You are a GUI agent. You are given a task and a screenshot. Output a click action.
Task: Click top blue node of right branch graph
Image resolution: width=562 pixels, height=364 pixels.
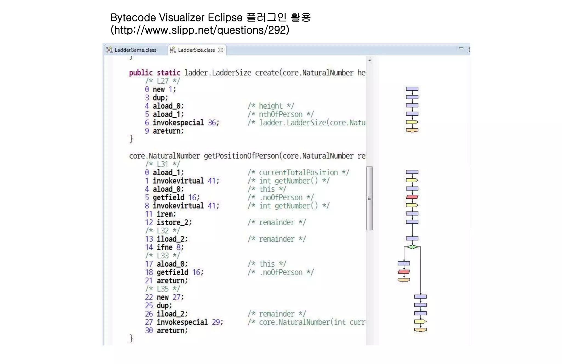tap(420, 296)
